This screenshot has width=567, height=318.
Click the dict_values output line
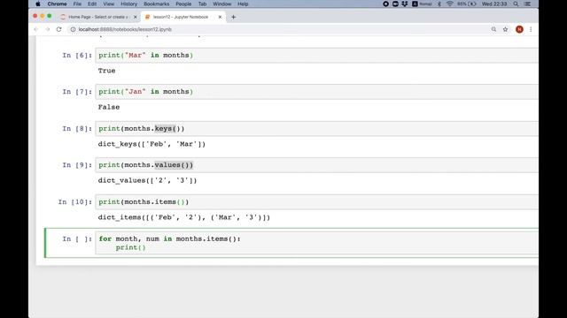point(148,180)
